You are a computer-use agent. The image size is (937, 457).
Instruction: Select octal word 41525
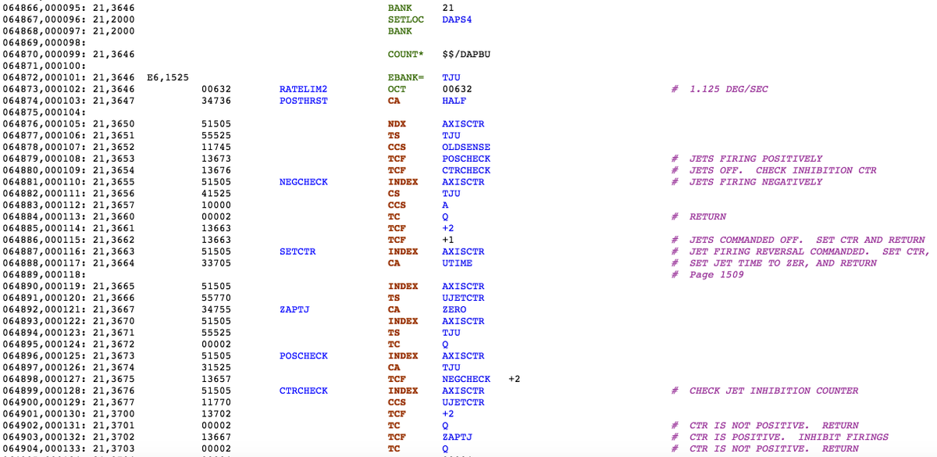[216, 194]
